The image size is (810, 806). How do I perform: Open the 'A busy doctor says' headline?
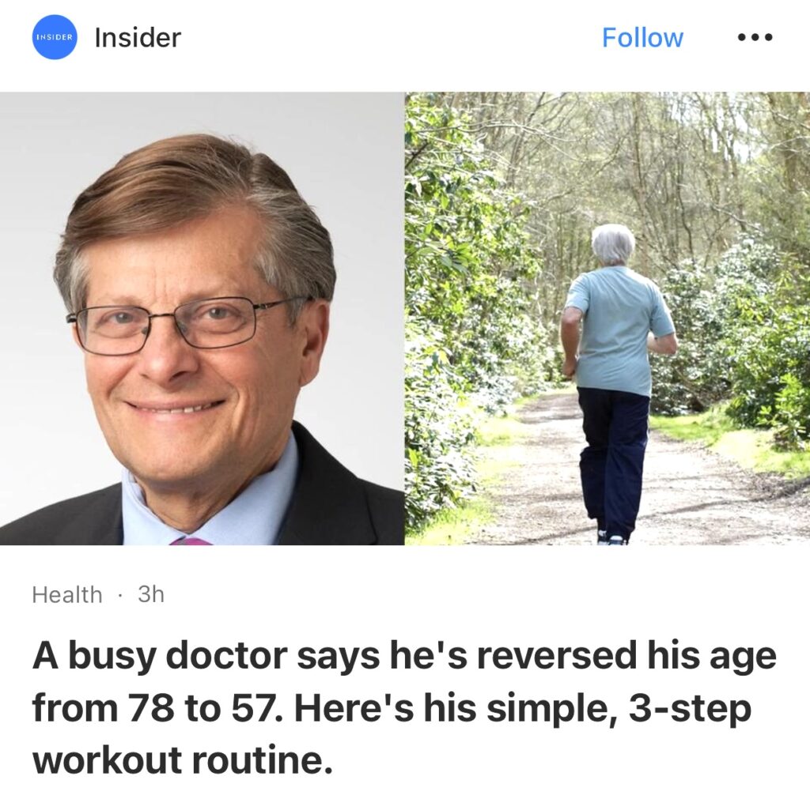404,708
